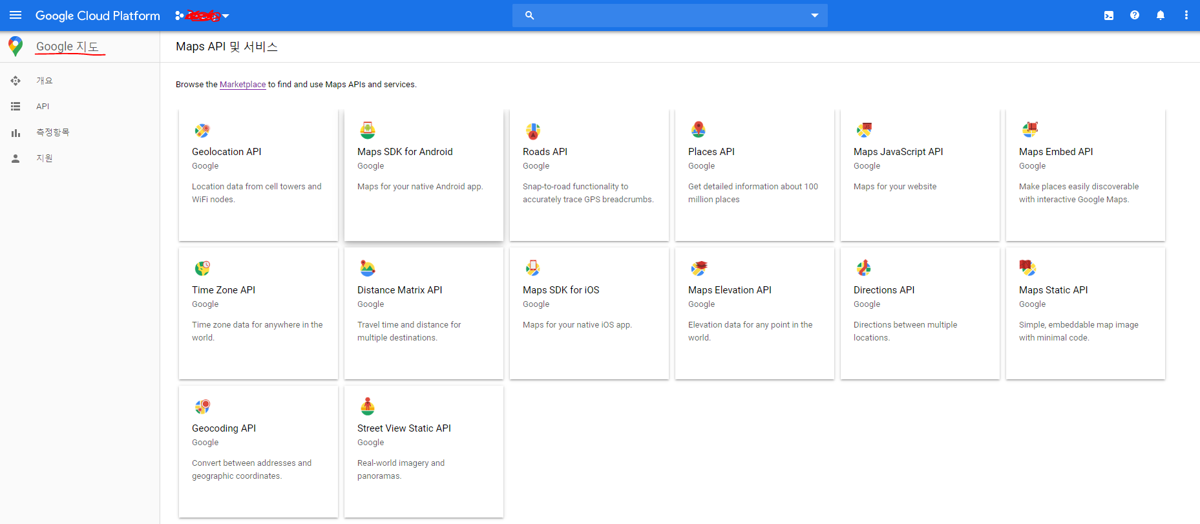Open the Marketplace link
The image size is (1200, 524).
coord(243,85)
